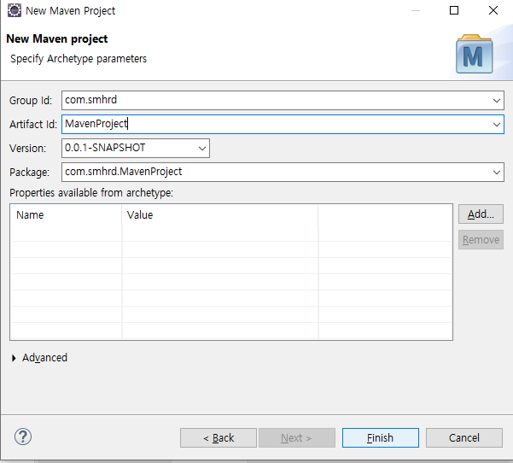Open the help question mark icon
The height and width of the screenshot is (463, 513).
23,437
